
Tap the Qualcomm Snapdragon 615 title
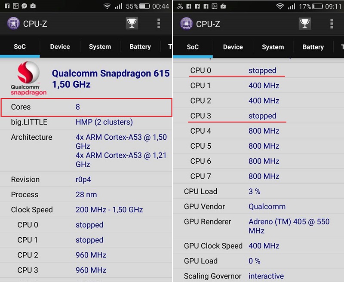point(111,79)
